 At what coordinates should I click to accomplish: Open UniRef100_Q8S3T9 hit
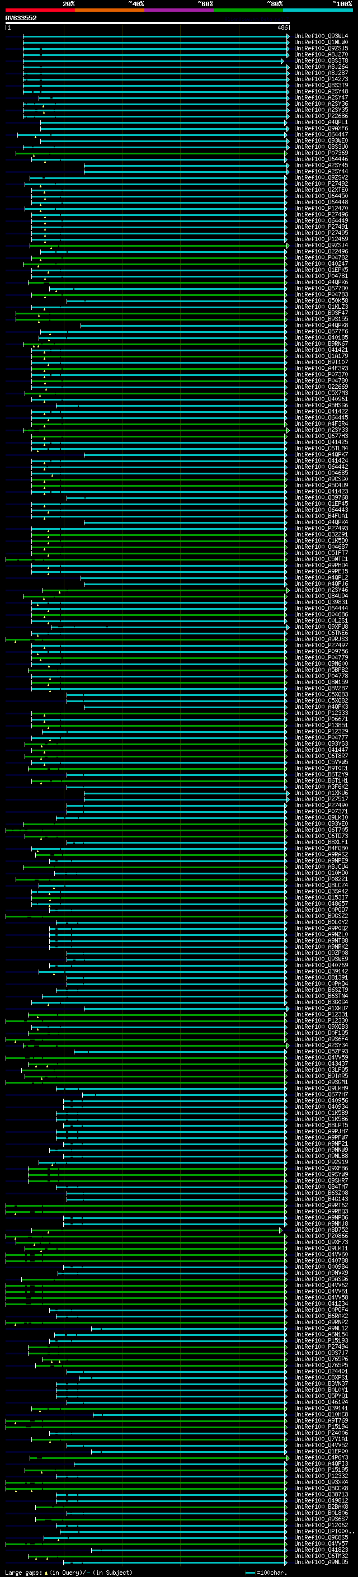coord(321,85)
